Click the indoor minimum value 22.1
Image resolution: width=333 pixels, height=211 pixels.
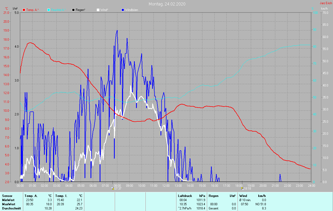coord(79,200)
